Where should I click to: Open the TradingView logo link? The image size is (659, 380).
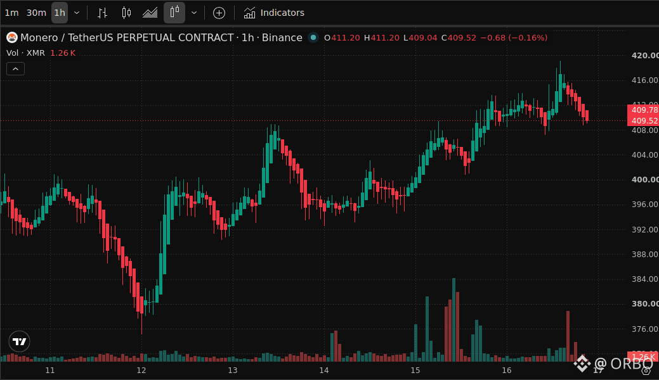(19, 341)
